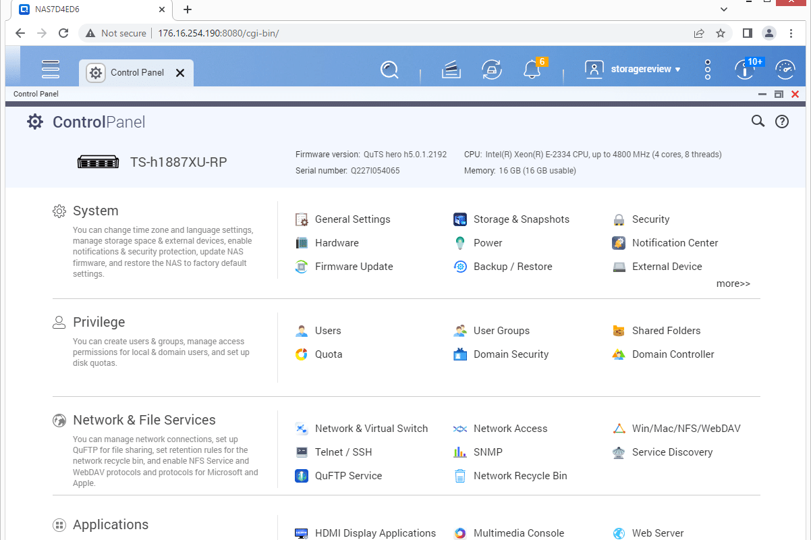Viewport: 811px width, 540px height.
Task: Click the Network & Virtual Switch icon
Action: click(302, 429)
